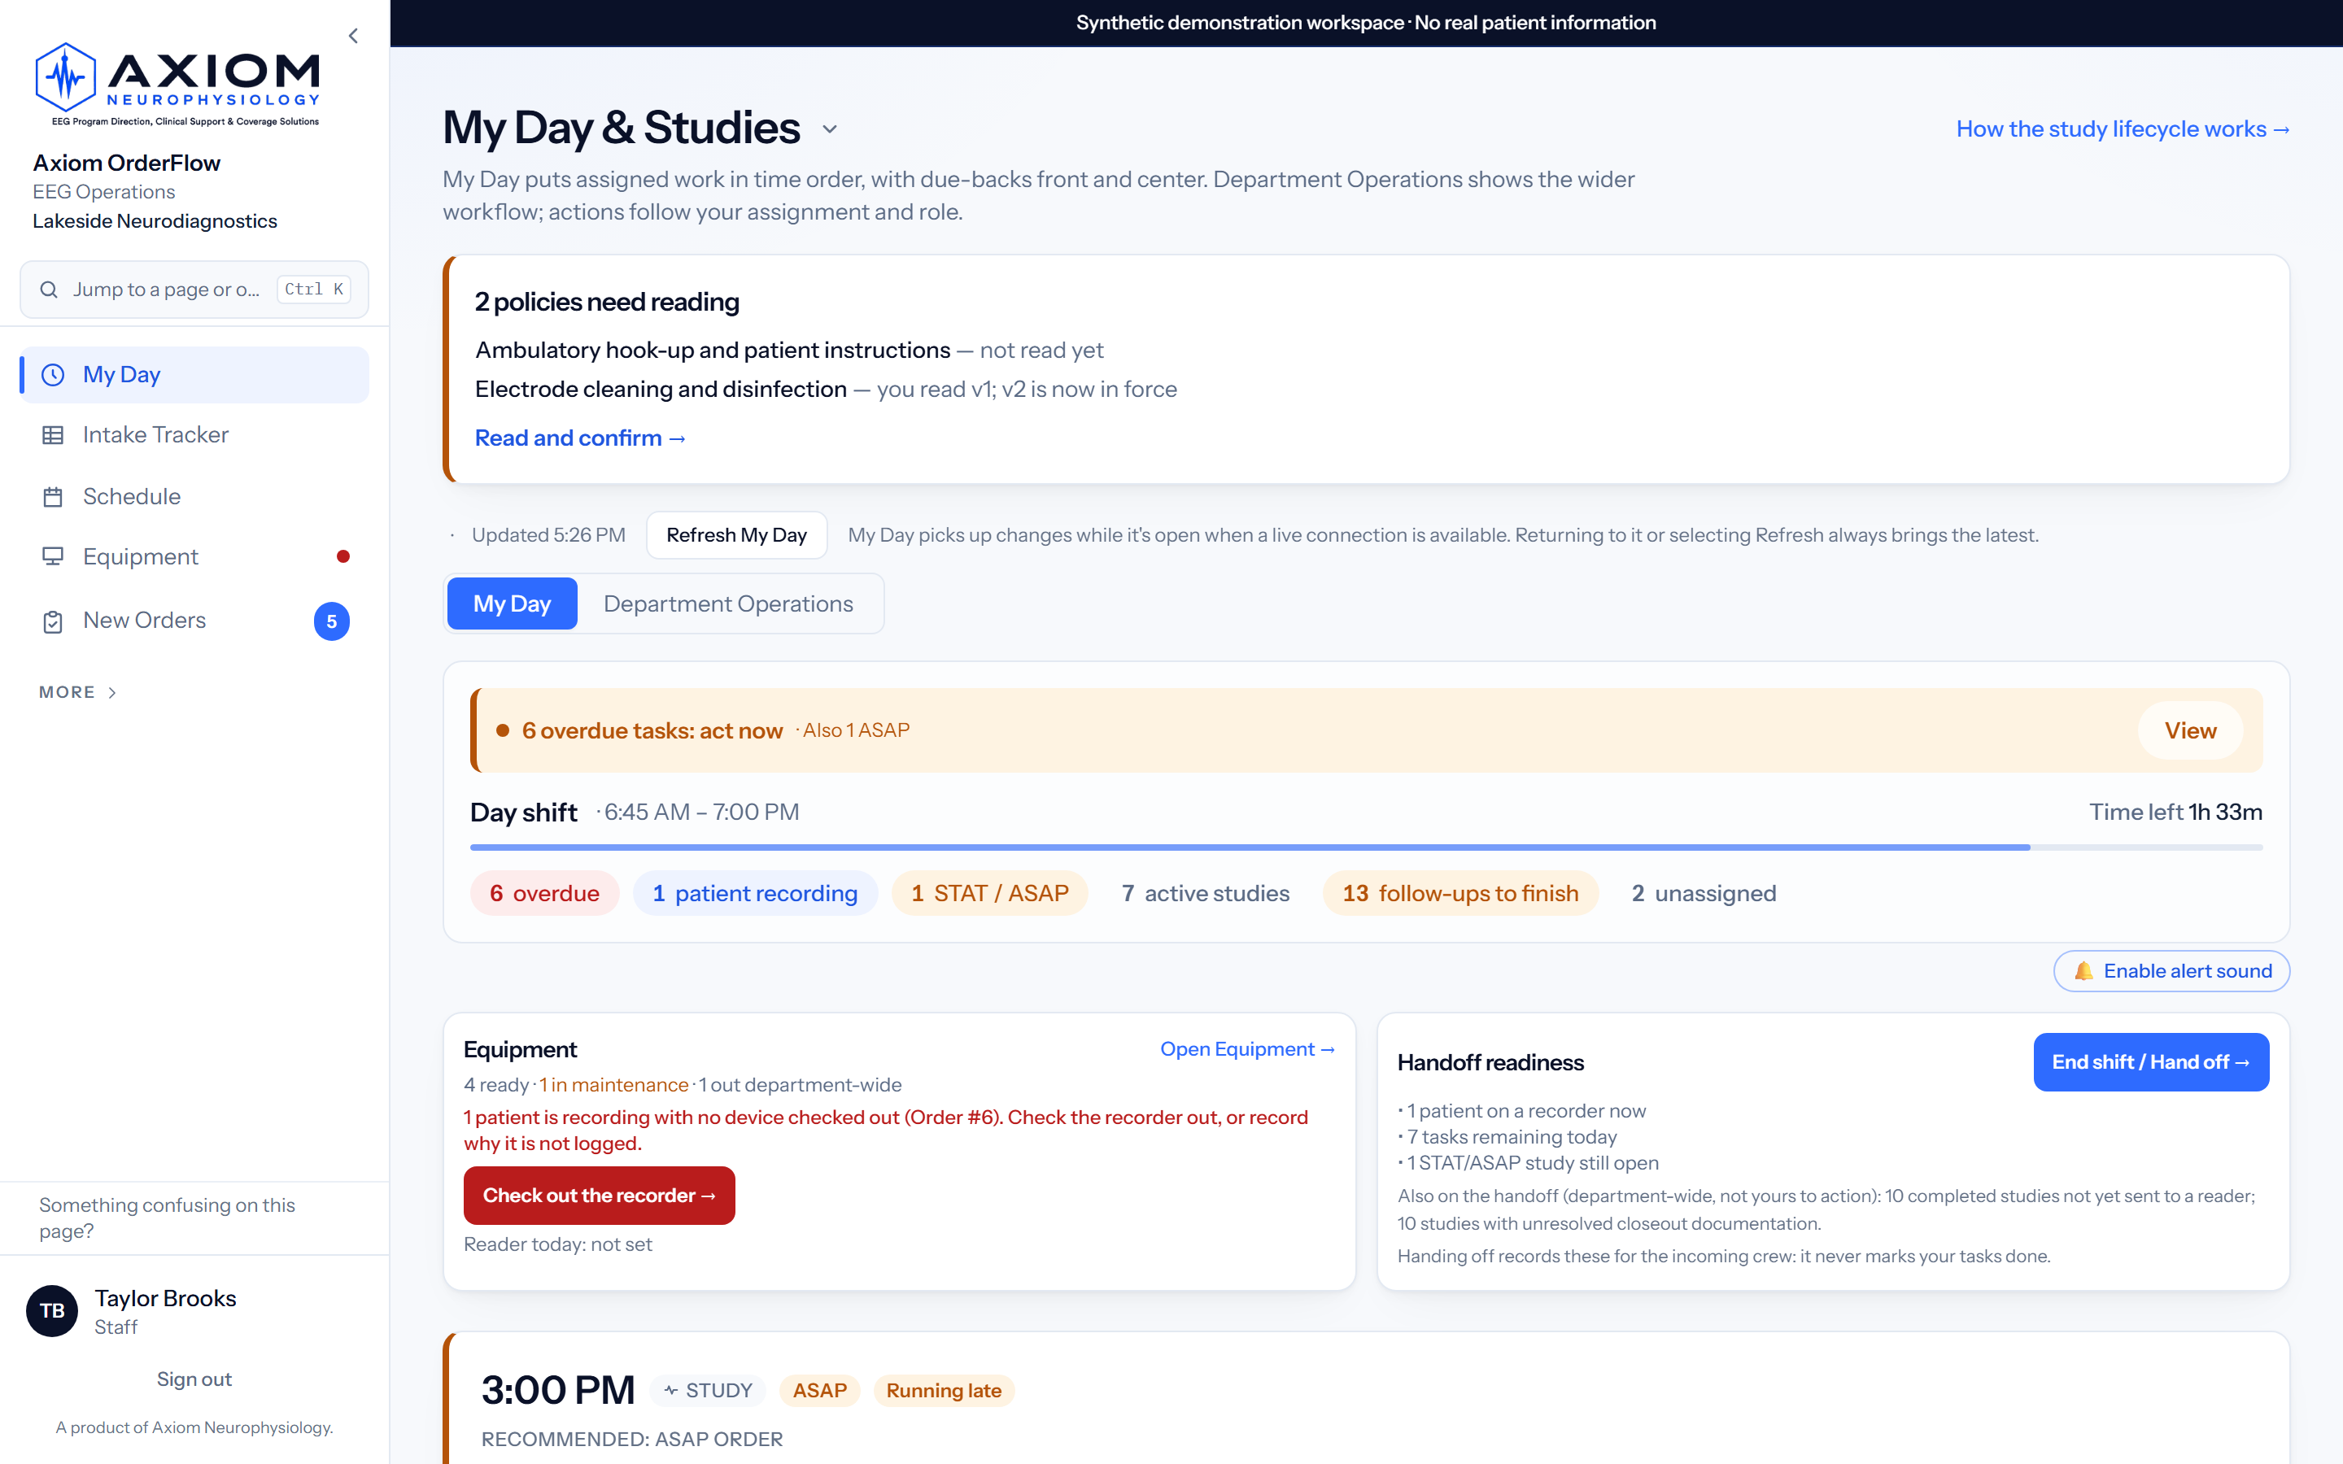Click Electrode cleaning and disinfection policy

(x=661, y=390)
